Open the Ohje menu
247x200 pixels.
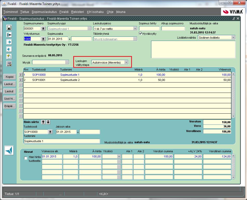click(110, 12)
